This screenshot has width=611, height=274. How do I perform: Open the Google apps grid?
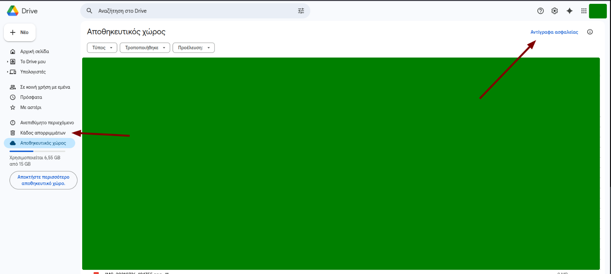[584, 11]
